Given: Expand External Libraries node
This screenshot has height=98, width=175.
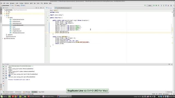Looking at the screenshot, I should click(3, 39).
